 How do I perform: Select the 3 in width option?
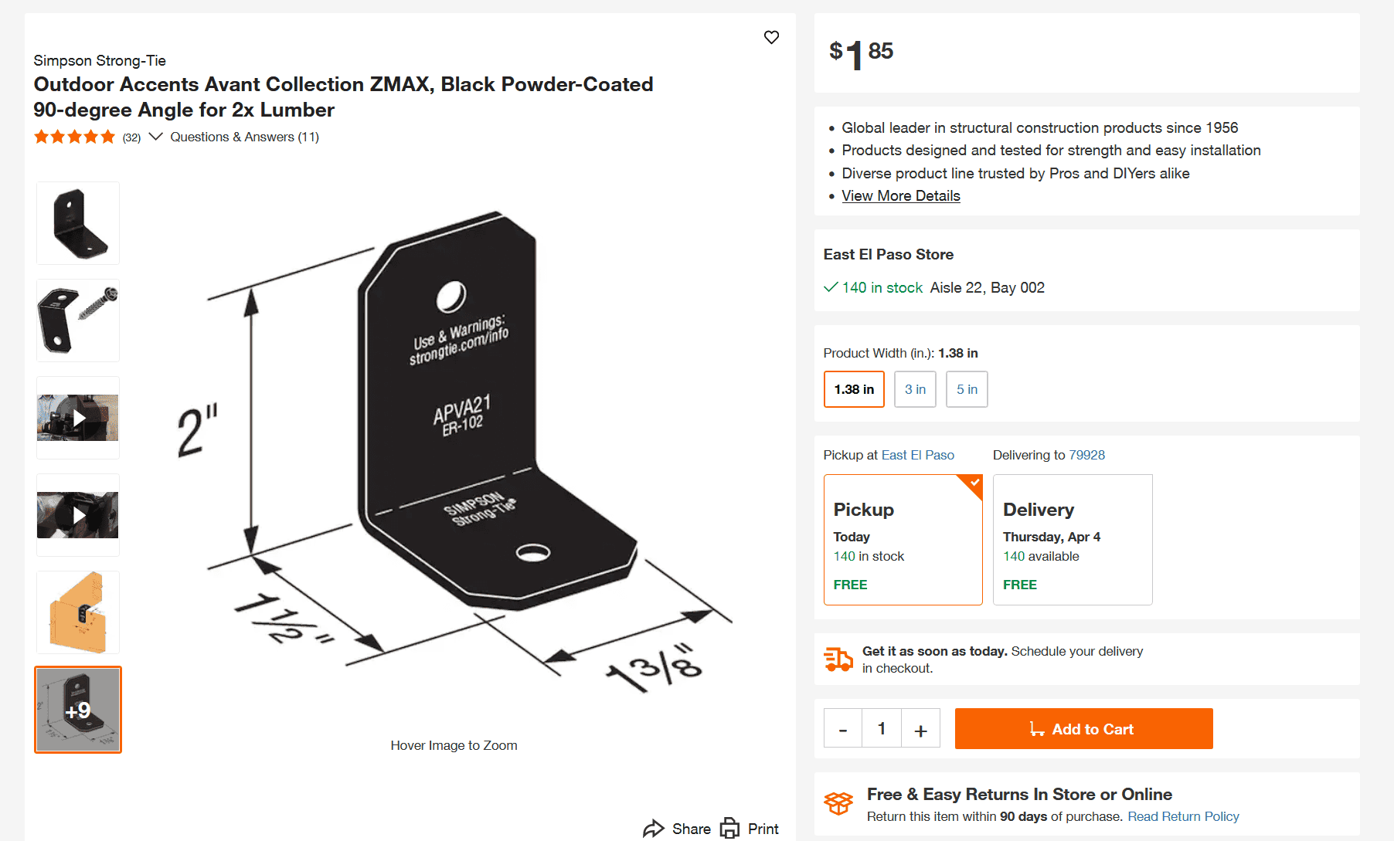pyautogui.click(x=915, y=389)
